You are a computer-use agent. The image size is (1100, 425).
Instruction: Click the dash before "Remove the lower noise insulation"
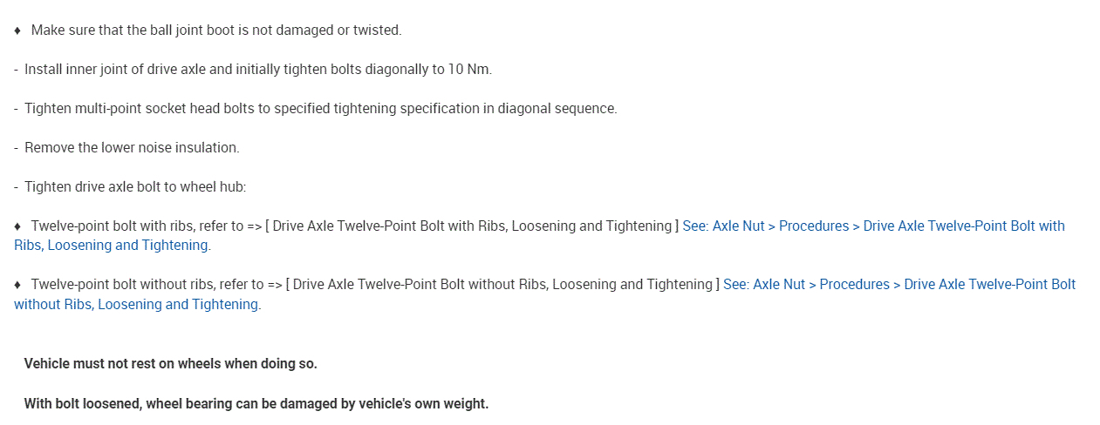coord(17,148)
